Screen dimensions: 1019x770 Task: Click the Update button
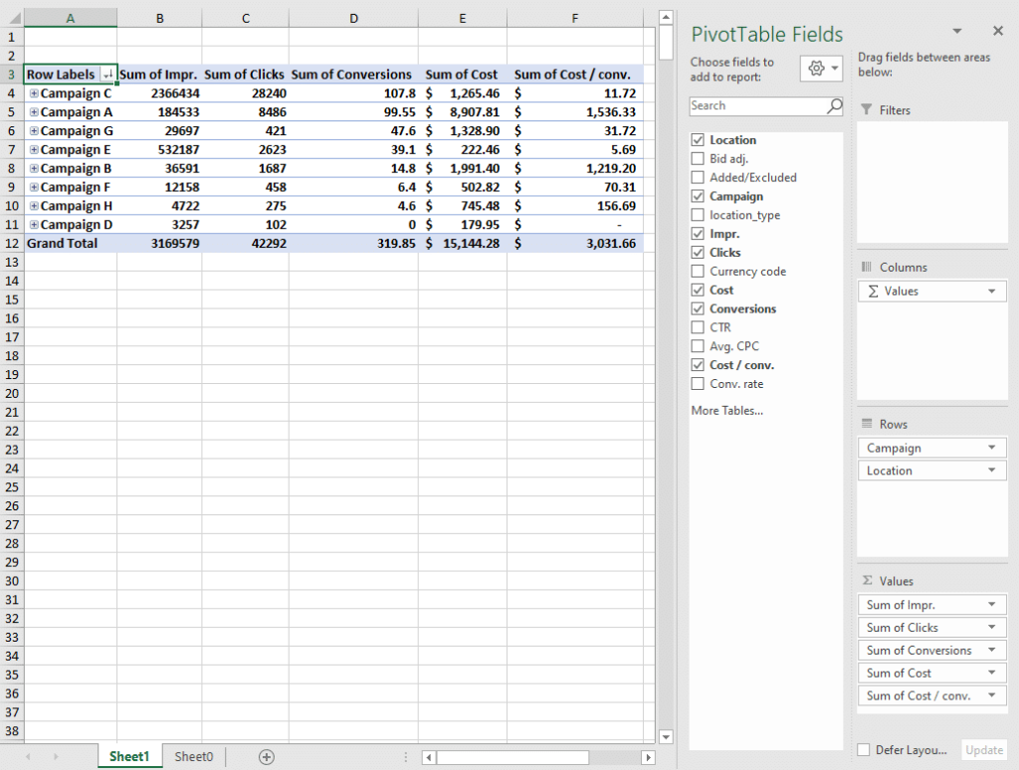[x=983, y=749]
